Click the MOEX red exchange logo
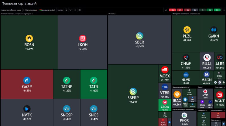This screenshot has width=226, height=126. pos(165,70)
